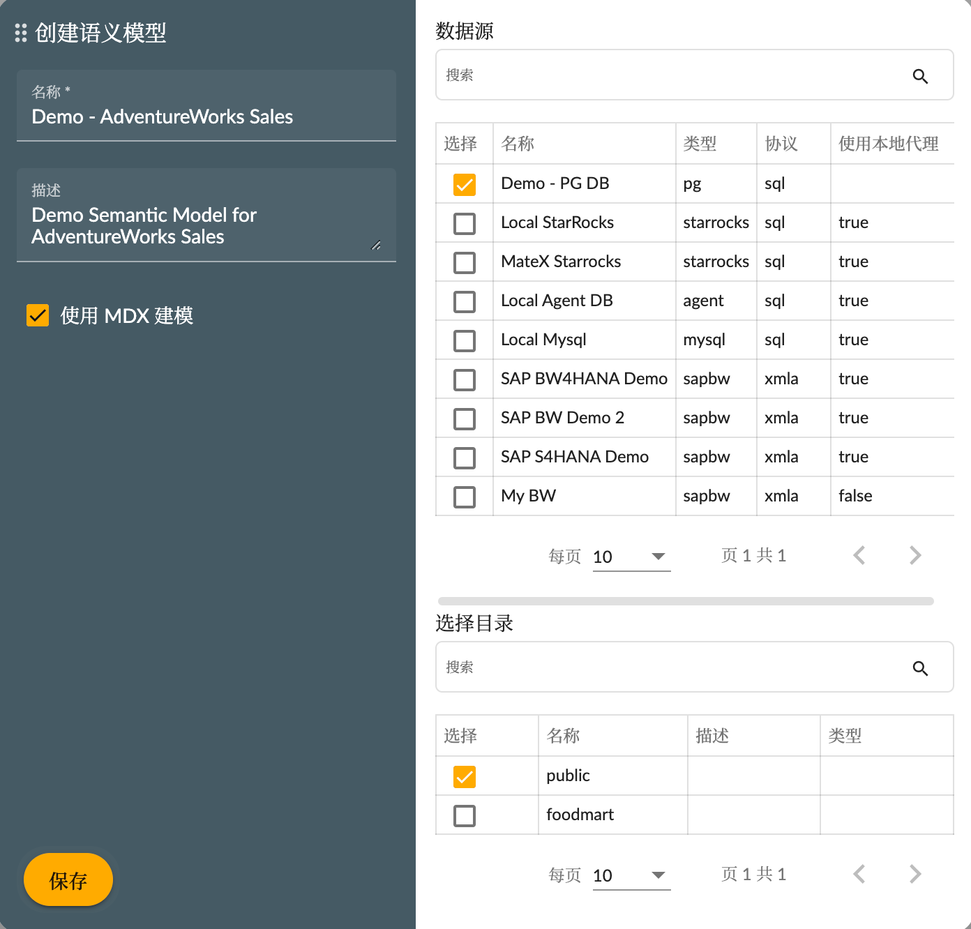971x929 pixels.
Task: Go to previous page of data sources
Action: [859, 555]
